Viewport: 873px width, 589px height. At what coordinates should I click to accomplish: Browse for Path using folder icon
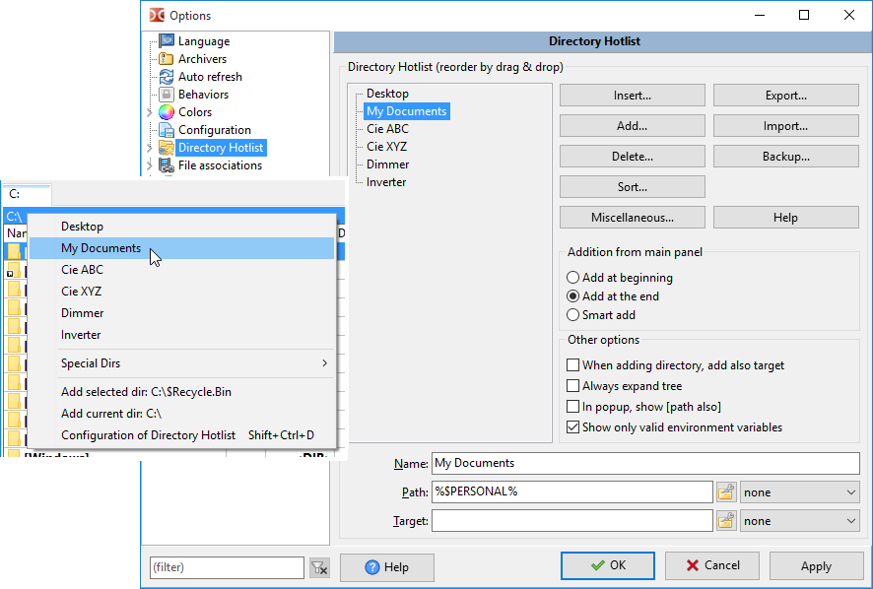pos(726,491)
